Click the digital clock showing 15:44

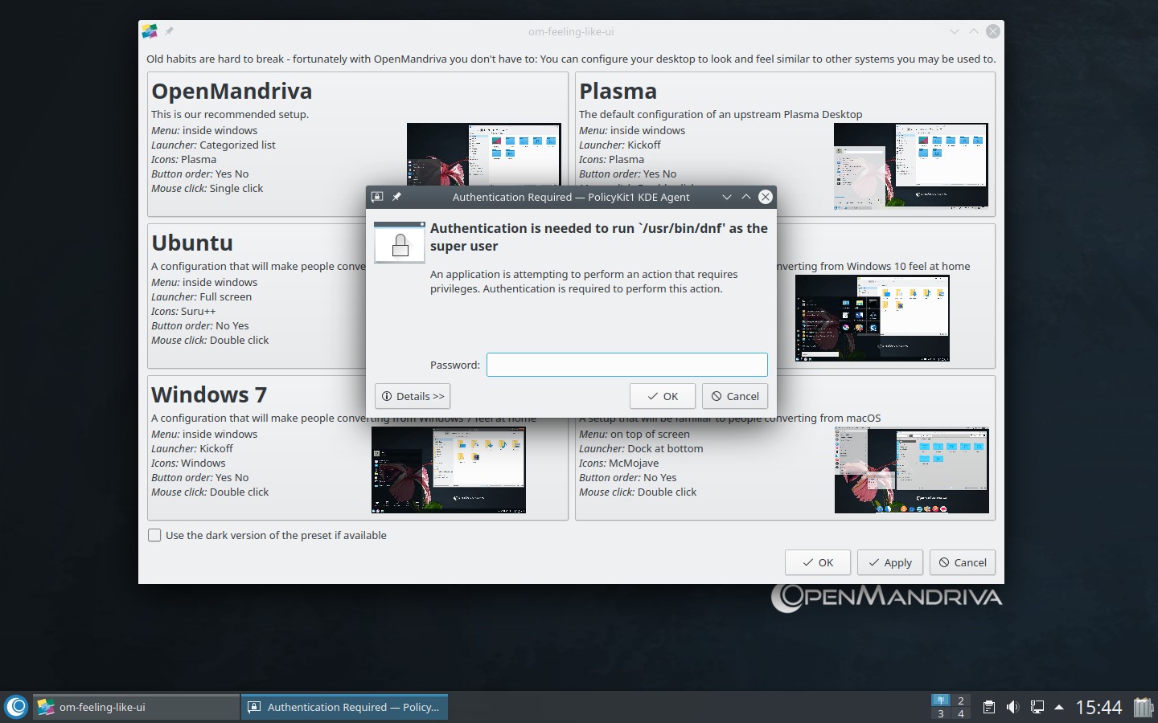click(1098, 708)
